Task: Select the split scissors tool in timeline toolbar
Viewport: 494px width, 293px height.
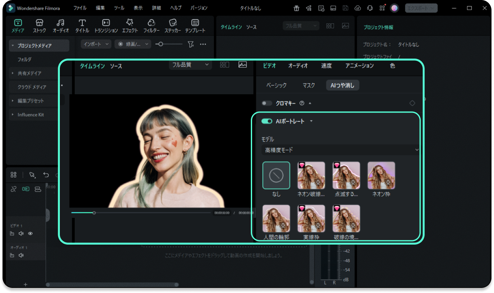Action: coord(13,189)
